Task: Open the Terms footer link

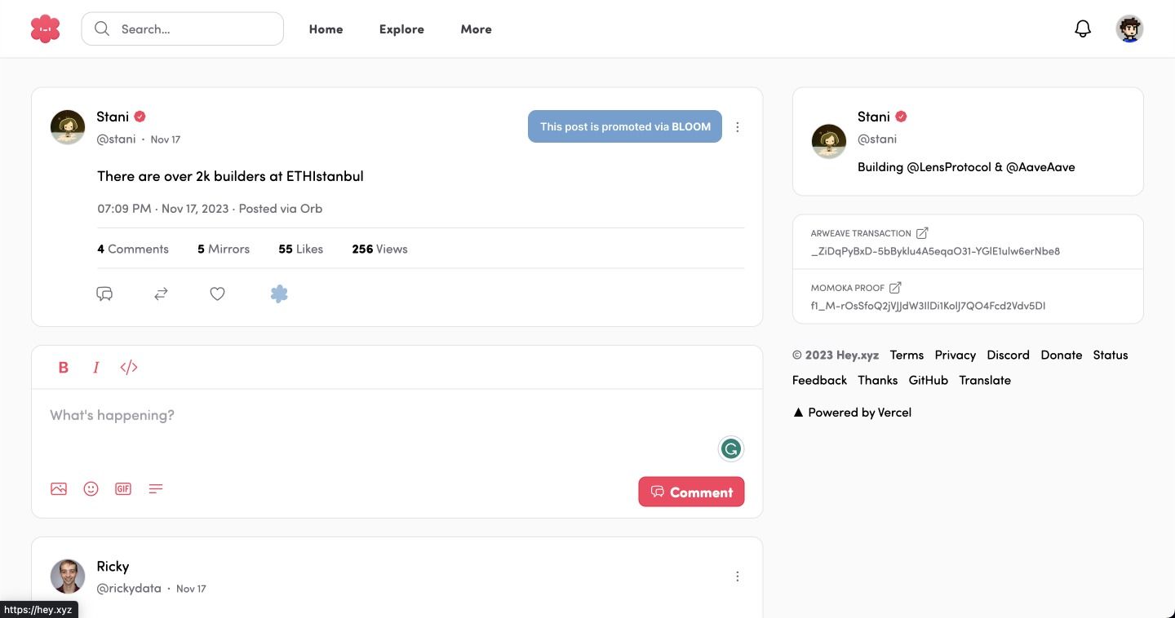Action: coord(907,355)
